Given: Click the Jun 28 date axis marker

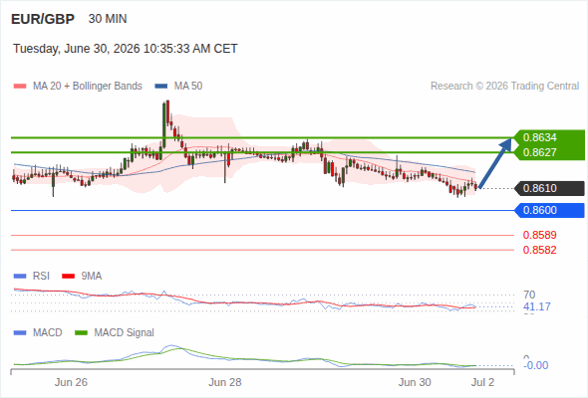Looking at the screenshot, I should (x=225, y=382).
